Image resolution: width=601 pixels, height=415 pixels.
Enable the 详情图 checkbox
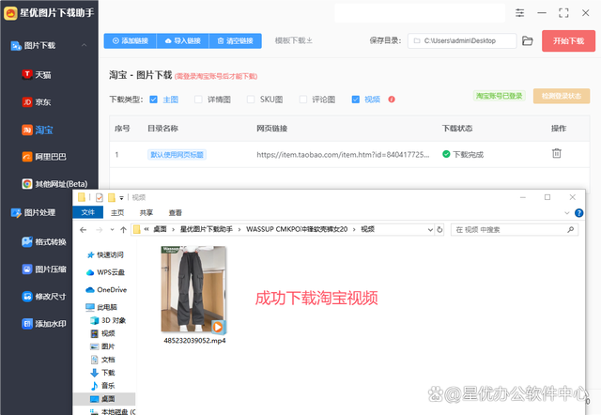coord(199,99)
